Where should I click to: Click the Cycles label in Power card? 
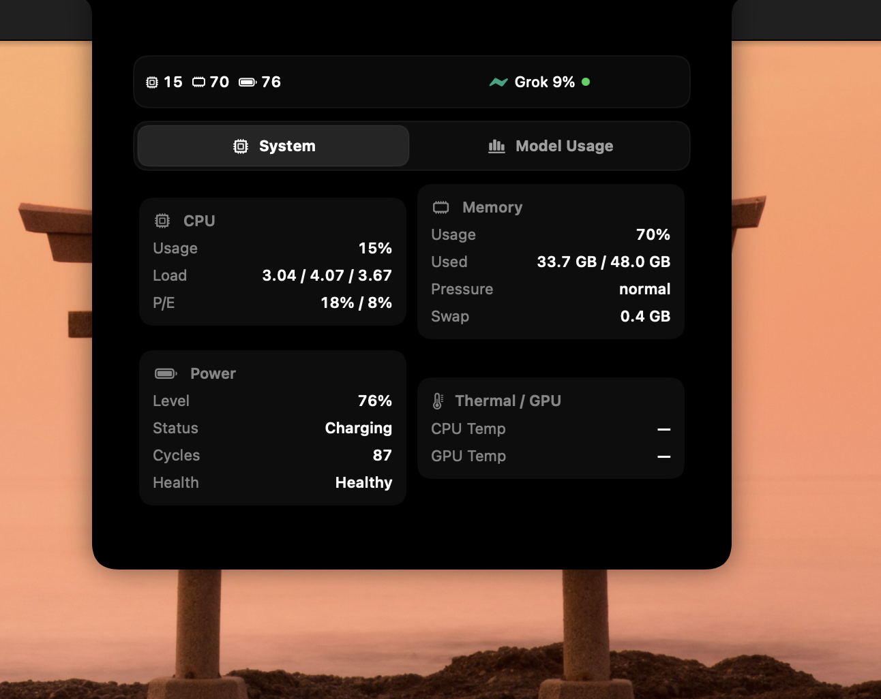(x=177, y=455)
